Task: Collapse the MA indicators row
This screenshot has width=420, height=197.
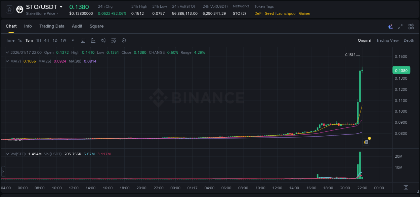Action: pos(7,61)
